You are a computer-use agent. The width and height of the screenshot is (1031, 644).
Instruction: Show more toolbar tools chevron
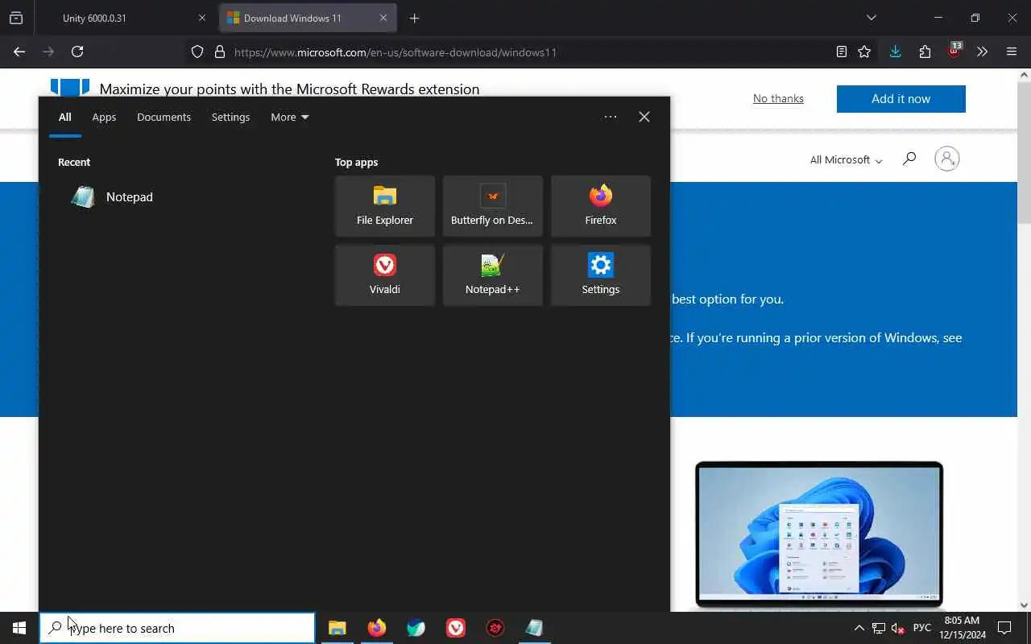[x=982, y=52]
